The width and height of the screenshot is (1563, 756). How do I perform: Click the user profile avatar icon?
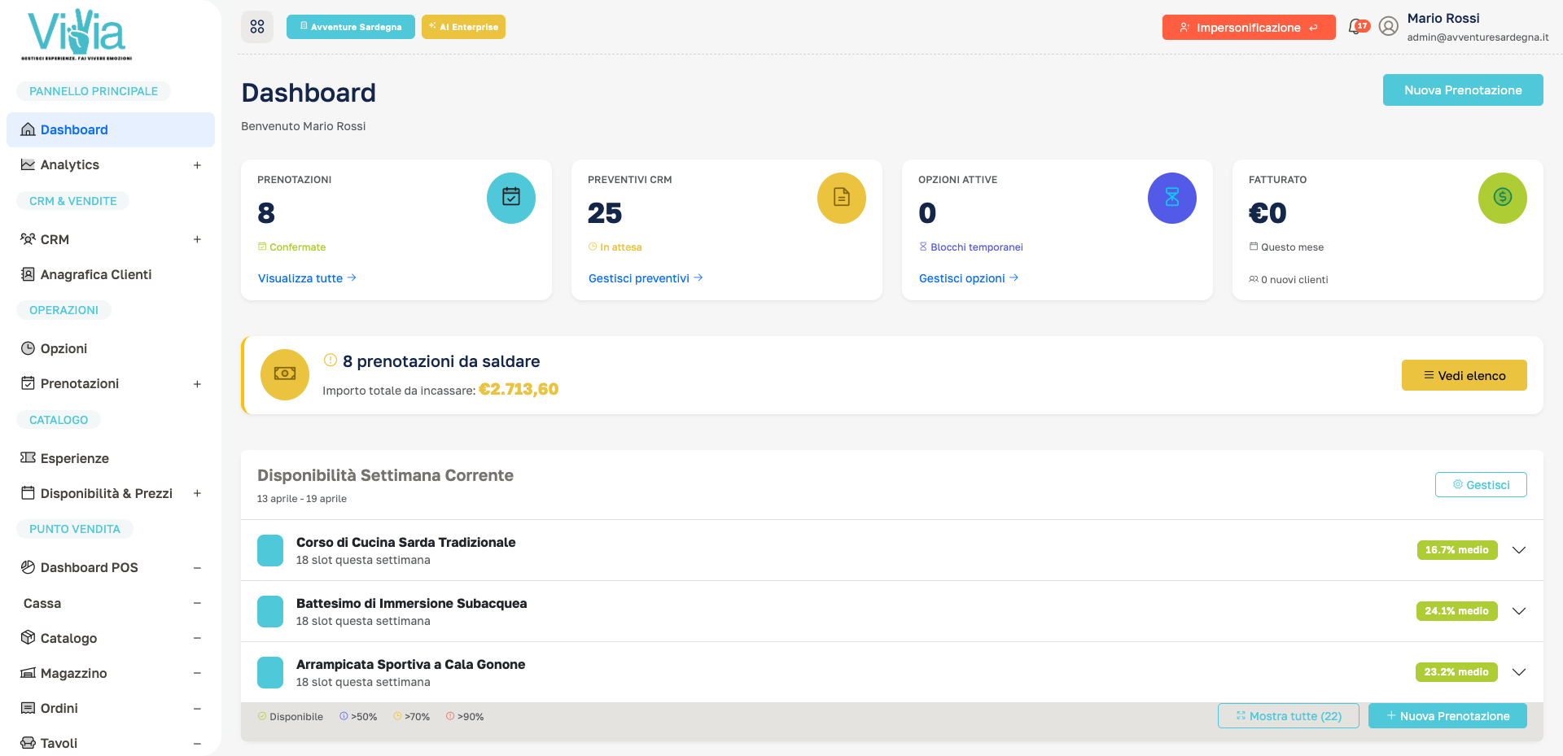point(1389,27)
